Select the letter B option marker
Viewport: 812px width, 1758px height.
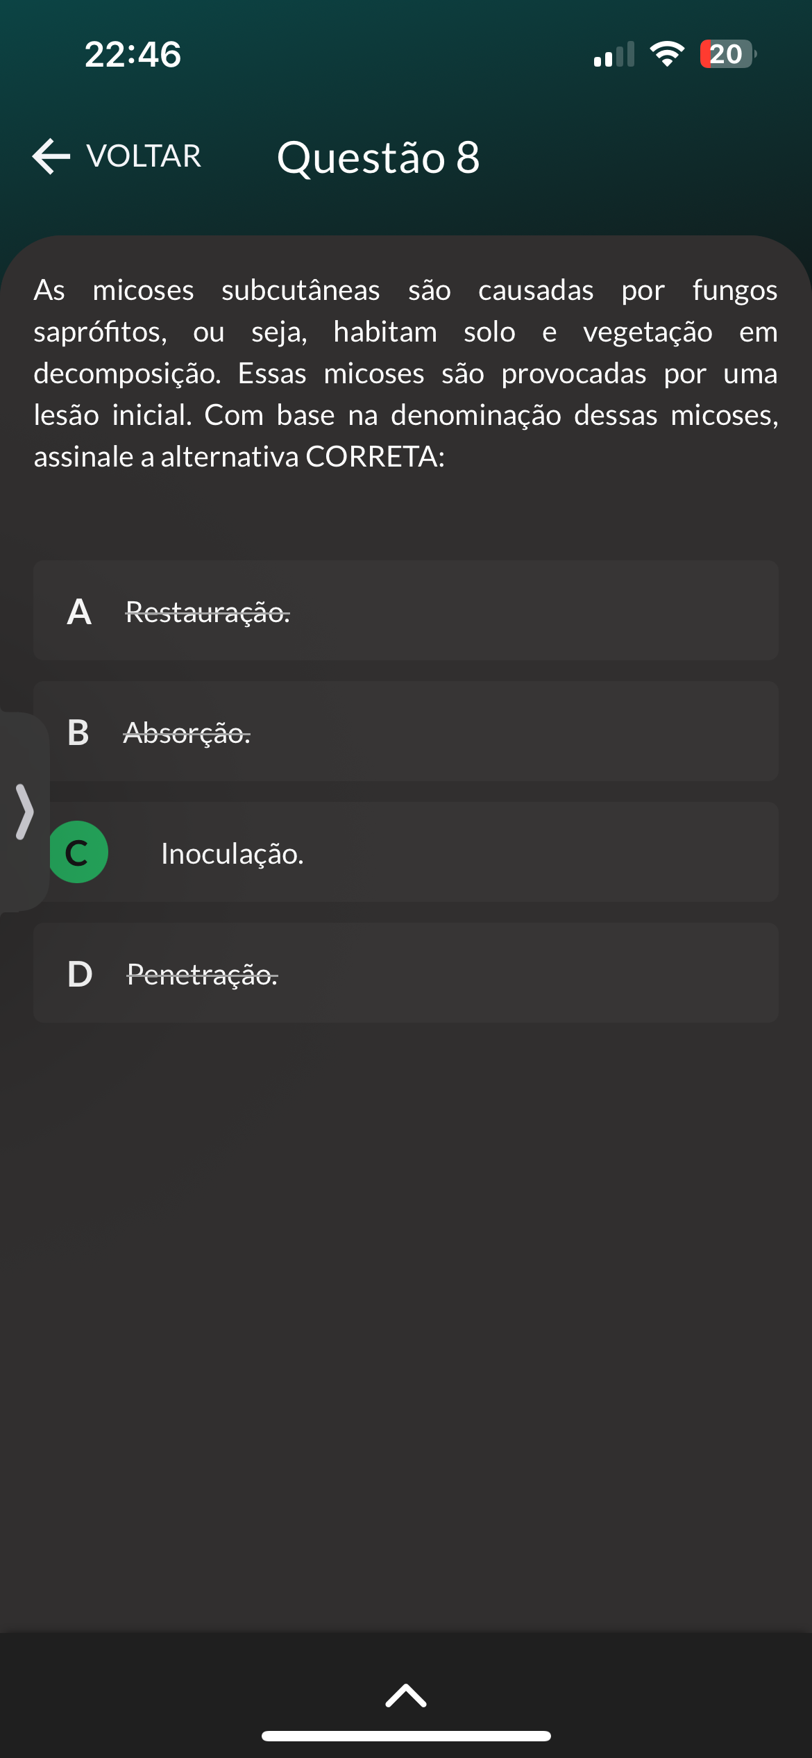(78, 732)
